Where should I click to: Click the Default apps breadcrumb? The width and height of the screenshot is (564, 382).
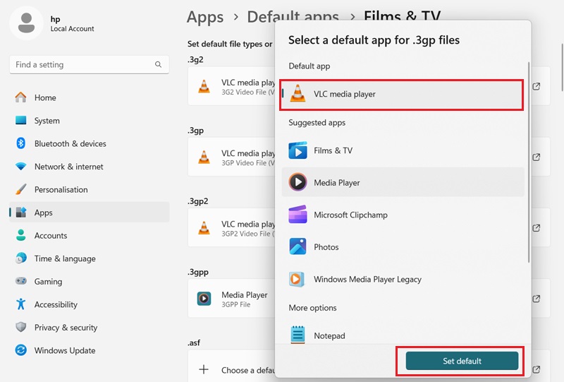[x=293, y=17]
